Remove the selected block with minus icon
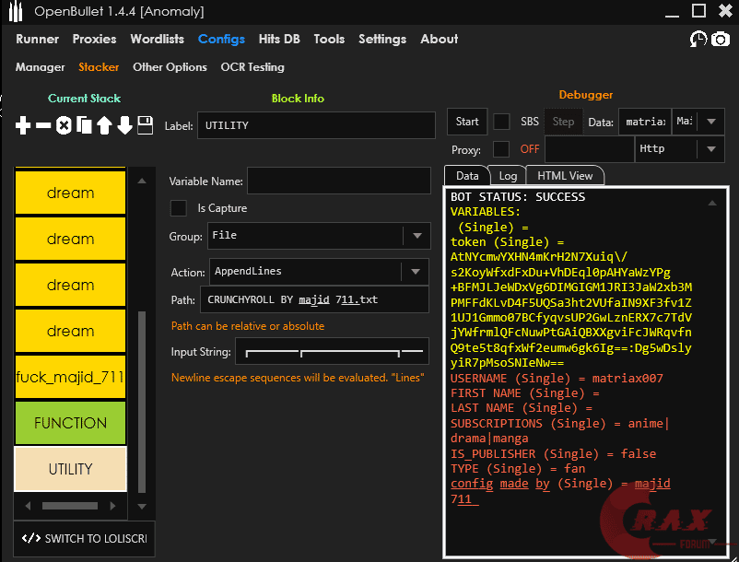Screen dimensions: 739x562 click(43, 125)
